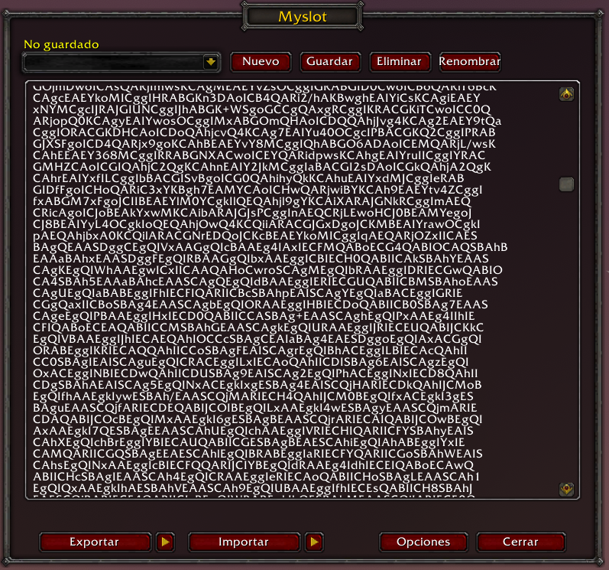This screenshot has width=609, height=570.
Task: Grab the scrollbar thumb in the text area
Action: (x=566, y=184)
